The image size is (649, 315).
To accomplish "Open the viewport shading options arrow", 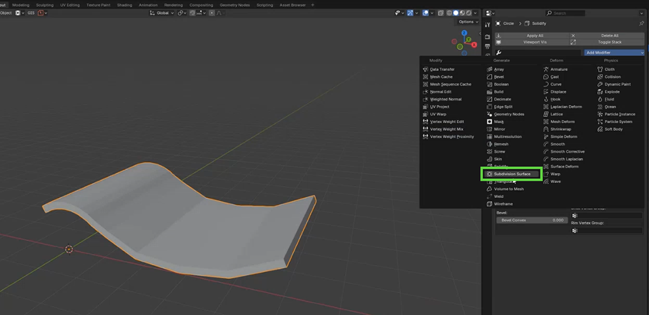I will [475, 13].
